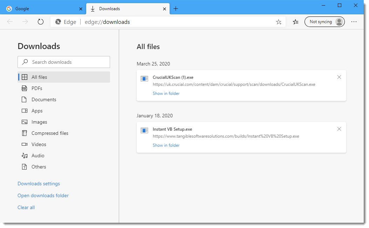The width and height of the screenshot is (369, 228).
Task: Filter downloads by Images
Action: (x=64, y=122)
